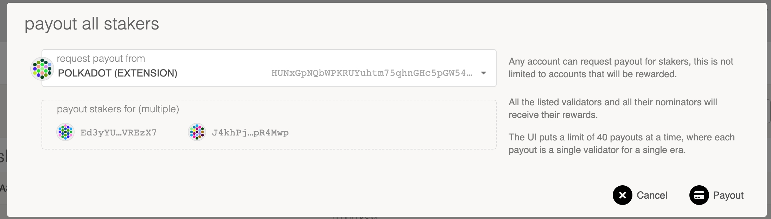The image size is (771, 219).
Task: Click the card icon beside Payout
Action: [x=699, y=195]
